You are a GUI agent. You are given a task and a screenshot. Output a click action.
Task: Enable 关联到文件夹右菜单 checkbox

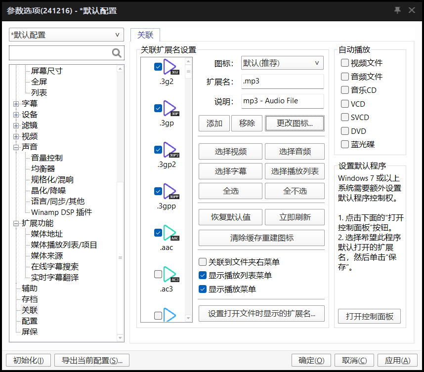pos(203,262)
